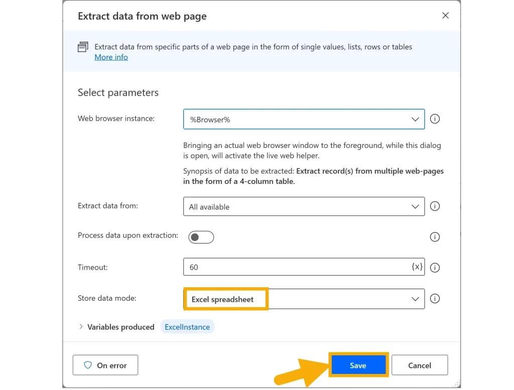514x390 pixels.
Task: Expand the Variables produced section
Action: tap(81, 327)
